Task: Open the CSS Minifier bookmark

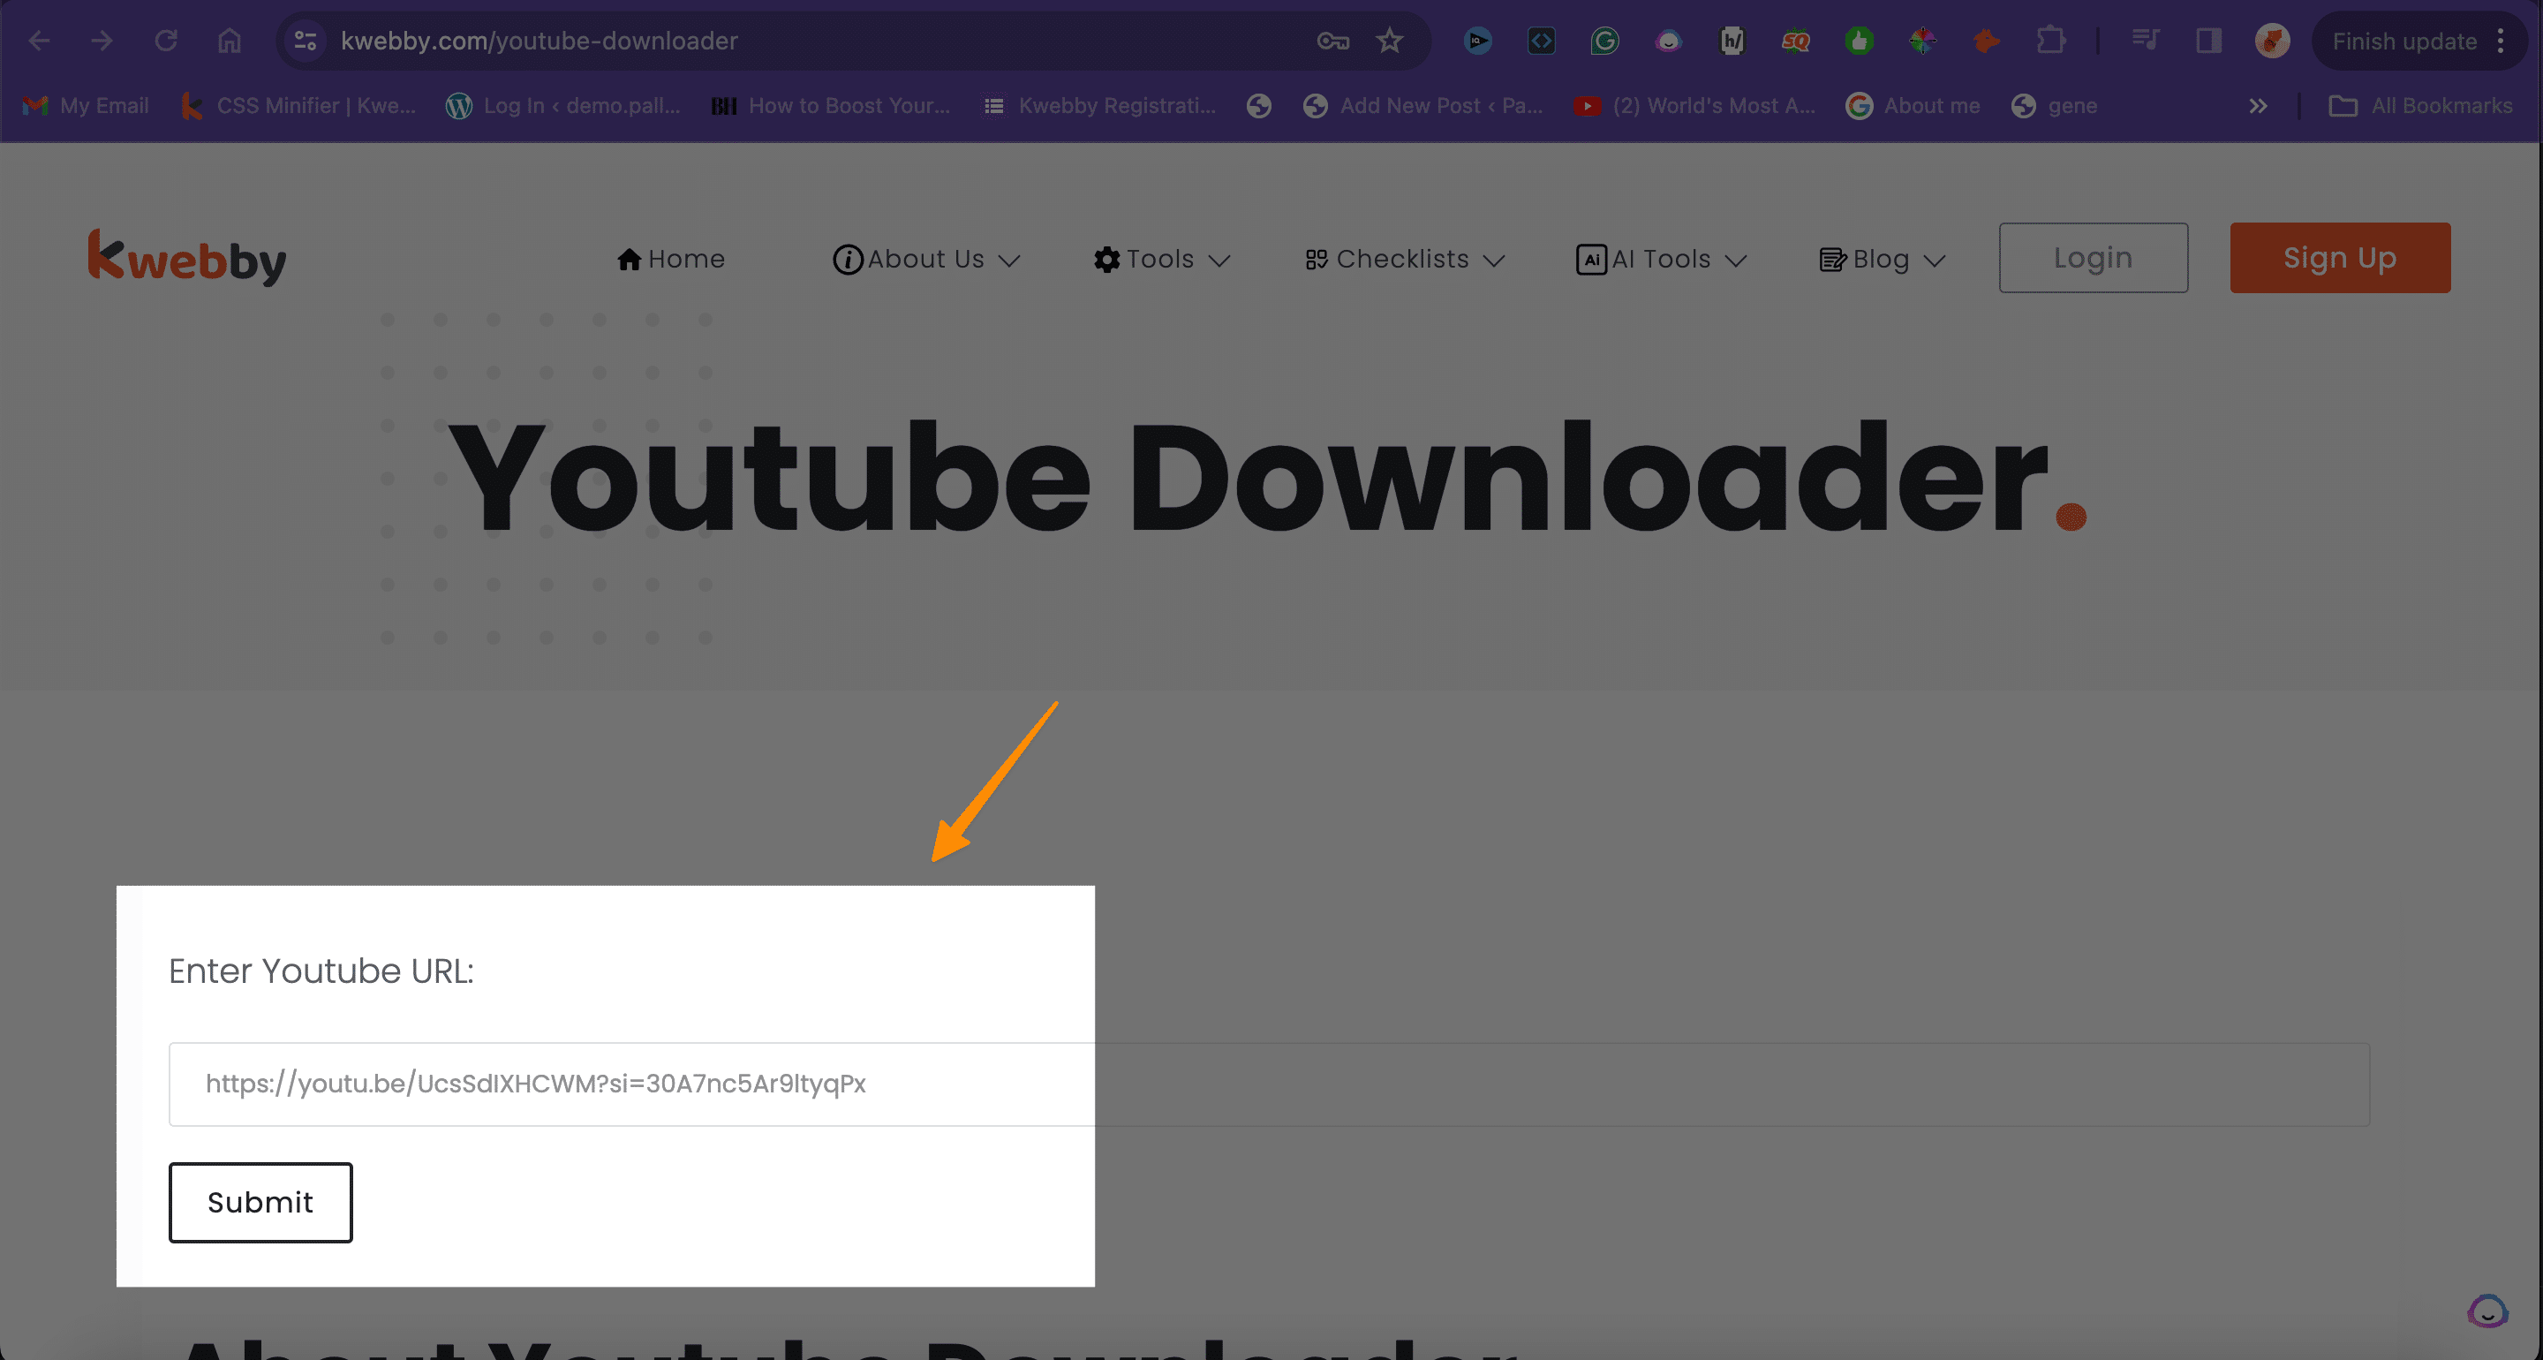Action: click(x=298, y=106)
